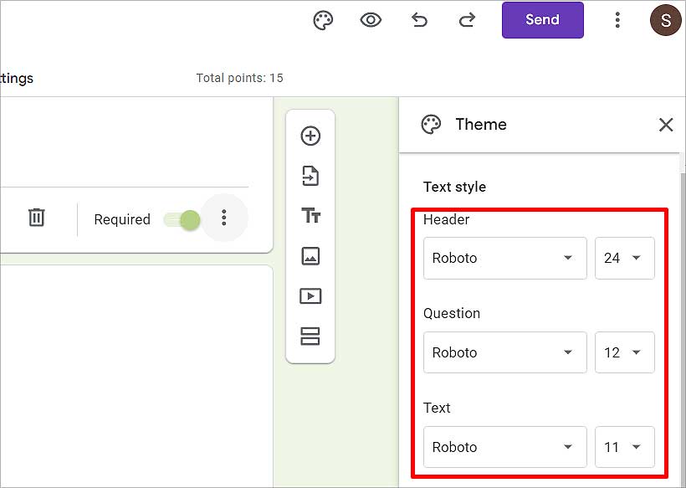
Task: Add a question with the plus icon
Action: 310,136
